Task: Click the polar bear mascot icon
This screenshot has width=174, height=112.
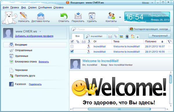Action: [10, 18]
